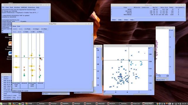Choose the assignment copy pointer mode
This screenshot has height=105, width=188.
tap(3, 97)
